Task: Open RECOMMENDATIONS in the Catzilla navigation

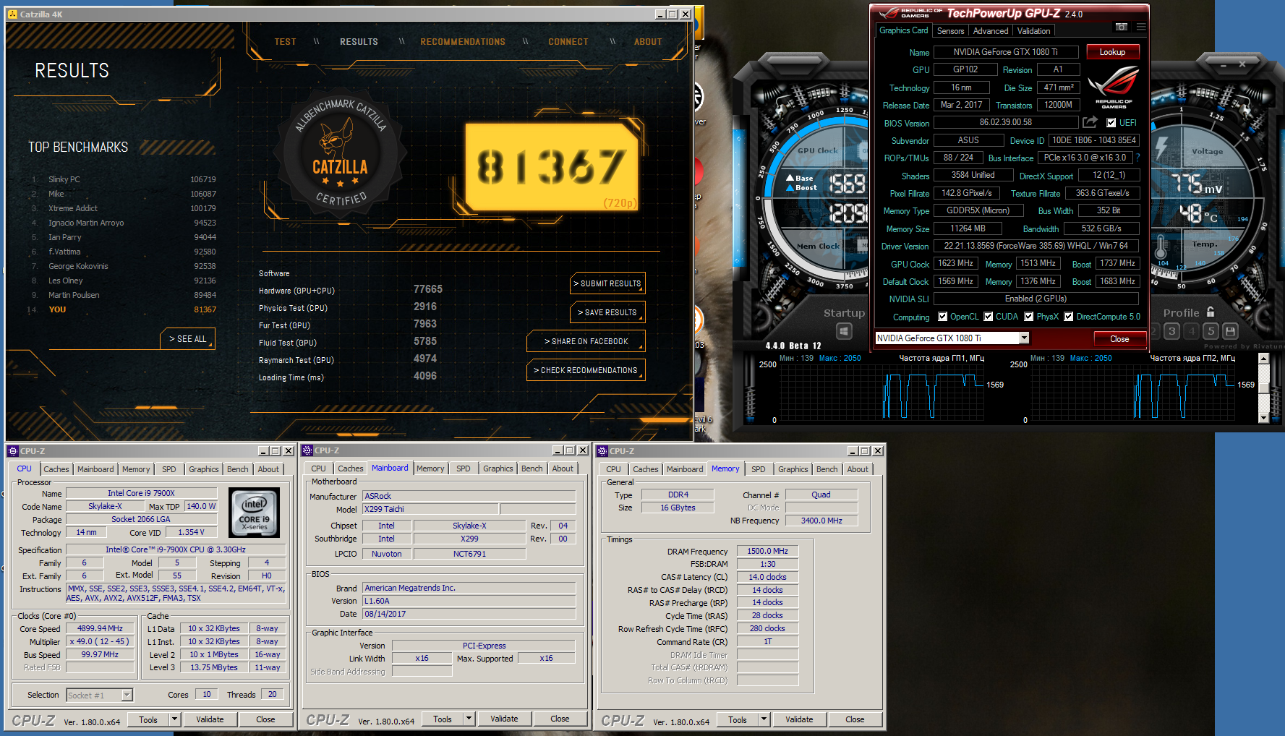Action: pos(463,42)
